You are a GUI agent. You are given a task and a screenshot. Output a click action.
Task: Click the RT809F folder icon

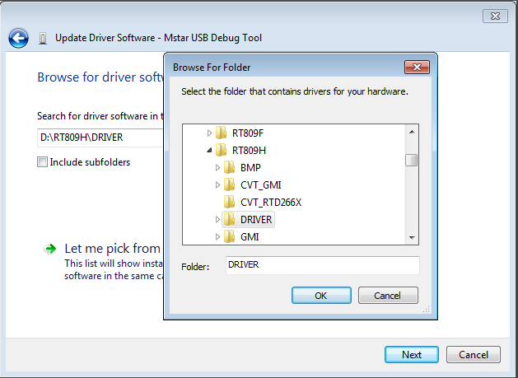point(221,133)
